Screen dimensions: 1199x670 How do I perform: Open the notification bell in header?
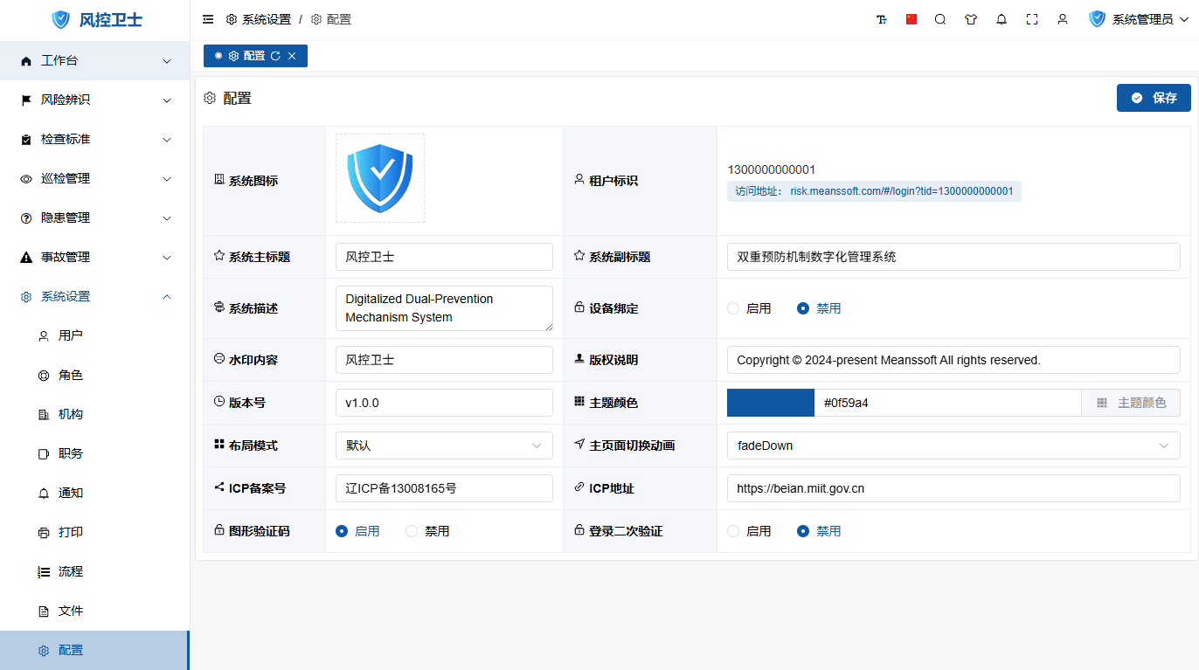pyautogui.click(x=1001, y=19)
